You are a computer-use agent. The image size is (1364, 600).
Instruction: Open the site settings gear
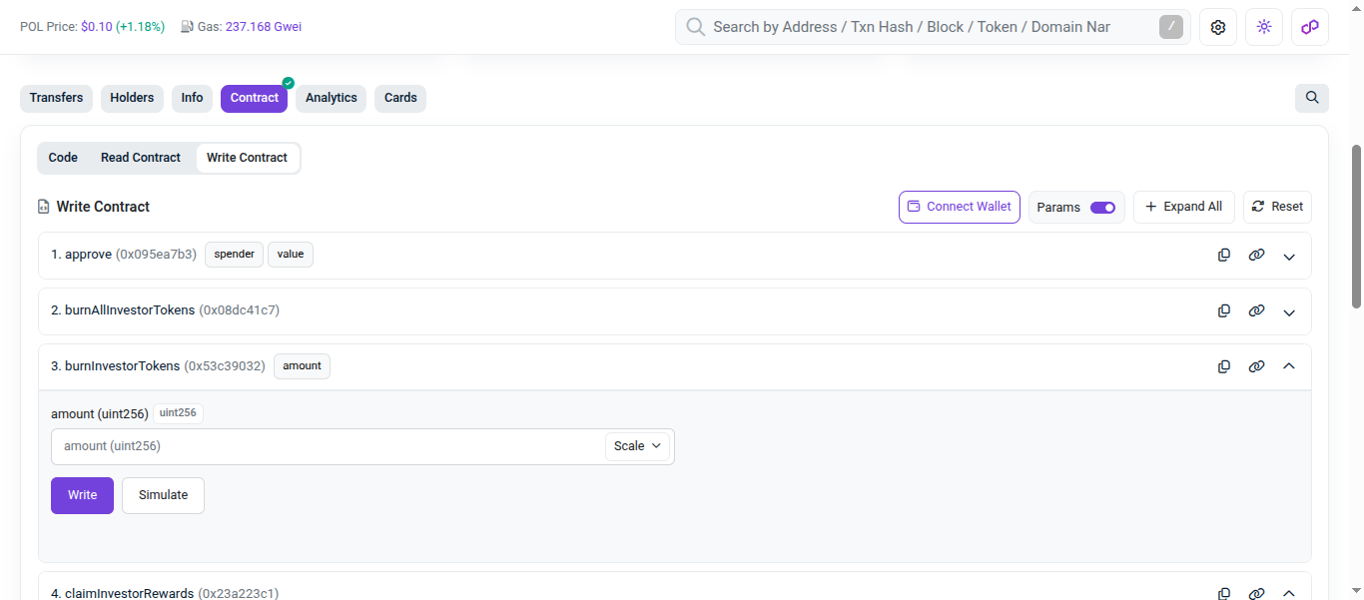coord(1218,27)
